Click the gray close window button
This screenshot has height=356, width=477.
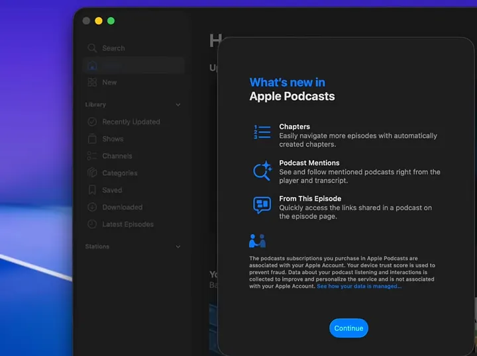click(x=86, y=21)
